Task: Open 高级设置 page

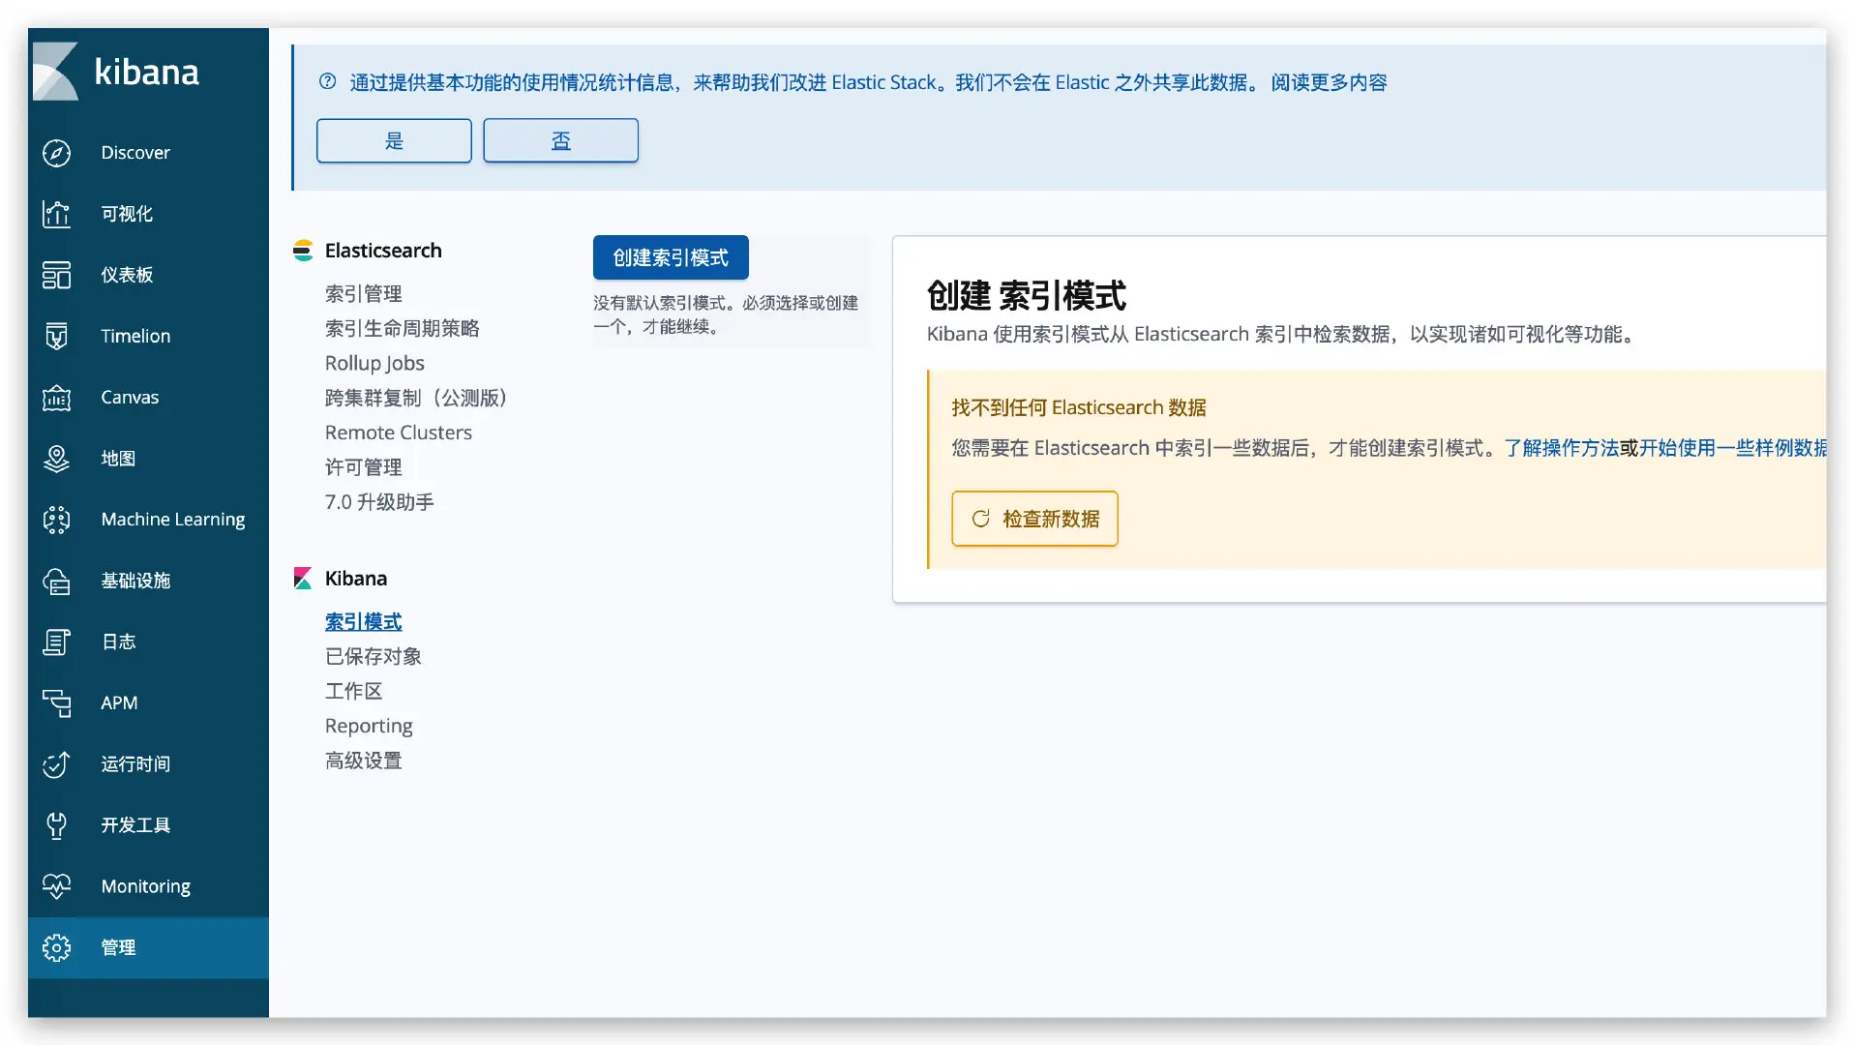Action: [364, 761]
